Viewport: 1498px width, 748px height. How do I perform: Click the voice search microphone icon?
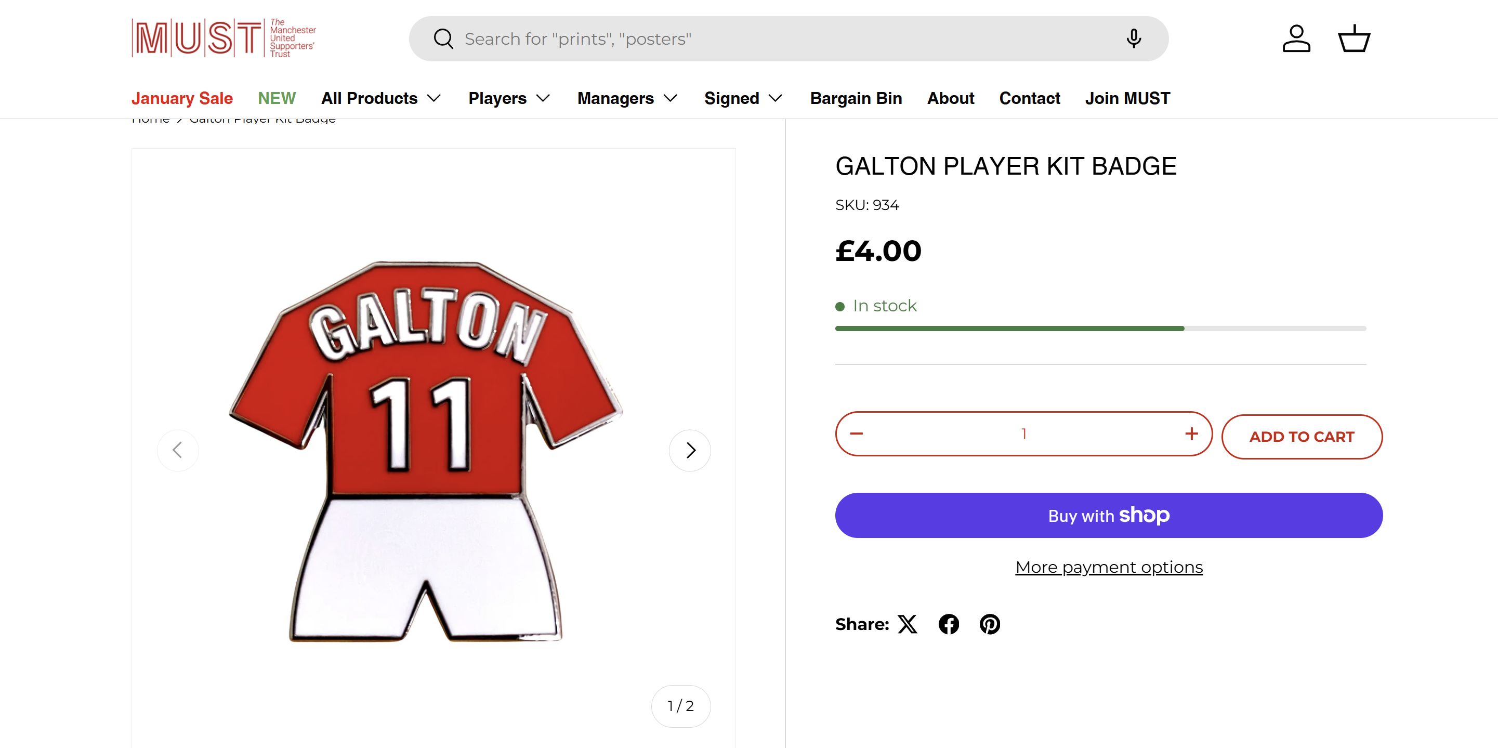tap(1133, 38)
